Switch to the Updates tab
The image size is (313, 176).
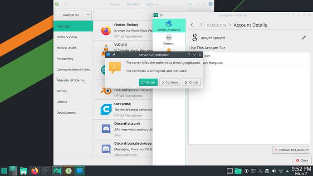pyautogui.click(x=152, y=4)
